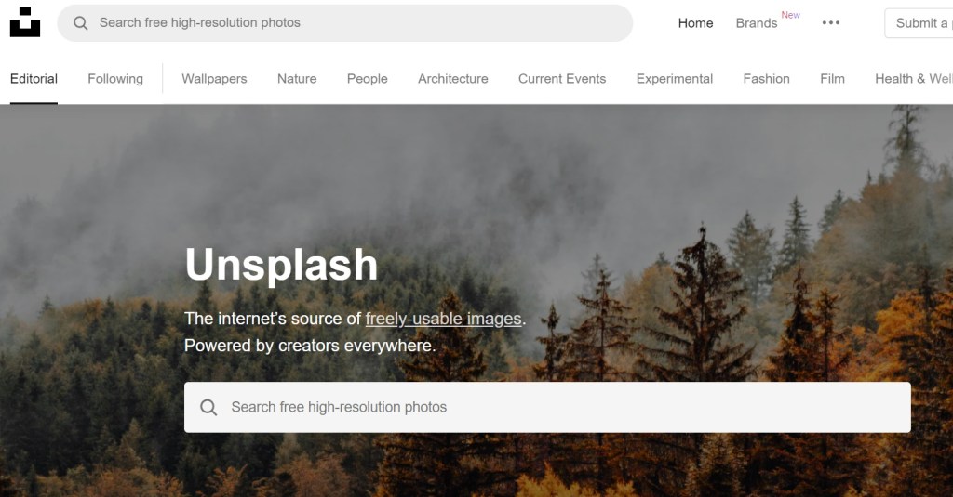Open the Fashion category
Viewport: 953px width, 497px height.
pos(767,79)
